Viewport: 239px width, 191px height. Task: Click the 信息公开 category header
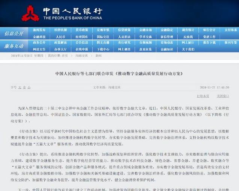14,33
